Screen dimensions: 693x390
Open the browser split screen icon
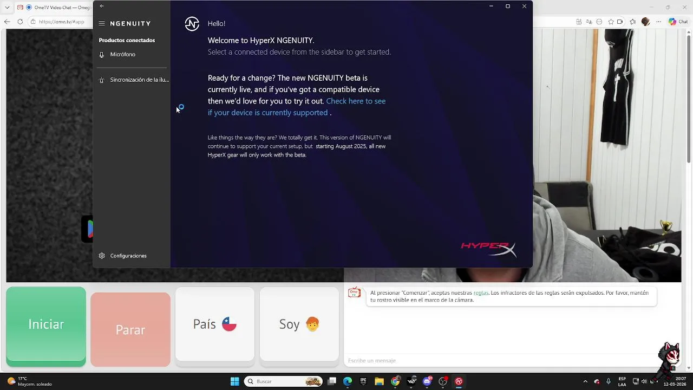click(579, 22)
